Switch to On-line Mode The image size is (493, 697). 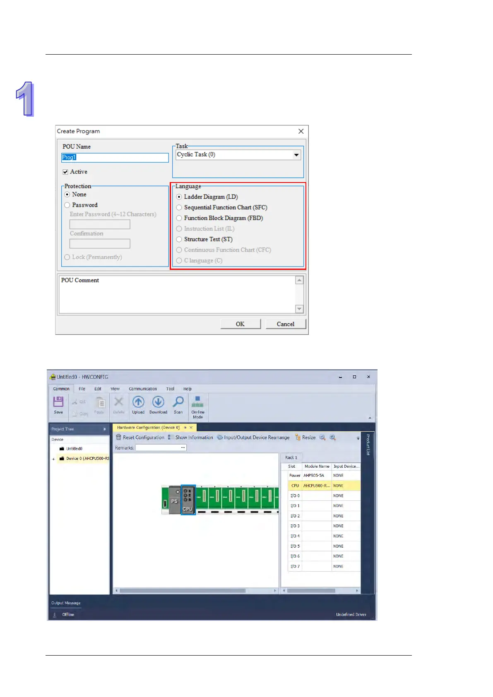197,407
